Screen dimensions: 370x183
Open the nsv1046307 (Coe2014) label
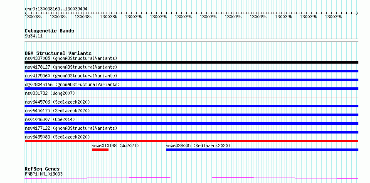tap(50, 119)
